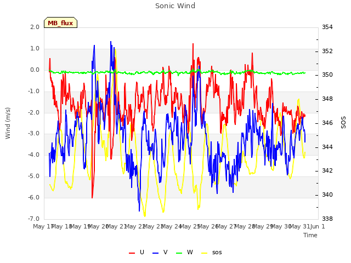Click the 346 right axis tick label

327,123
